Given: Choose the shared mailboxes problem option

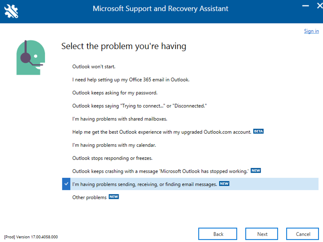Looking at the screenshot, I should (120, 119).
